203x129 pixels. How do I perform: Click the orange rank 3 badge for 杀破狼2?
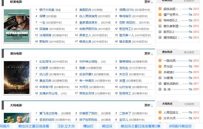[160, 72]
